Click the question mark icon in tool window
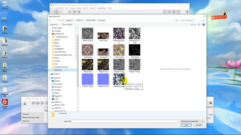Viewport: 241px width, 135px height. point(210,103)
